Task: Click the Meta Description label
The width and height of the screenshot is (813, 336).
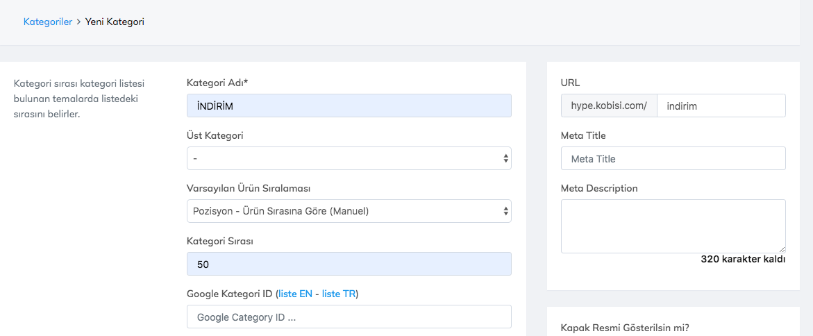Action: coord(598,188)
